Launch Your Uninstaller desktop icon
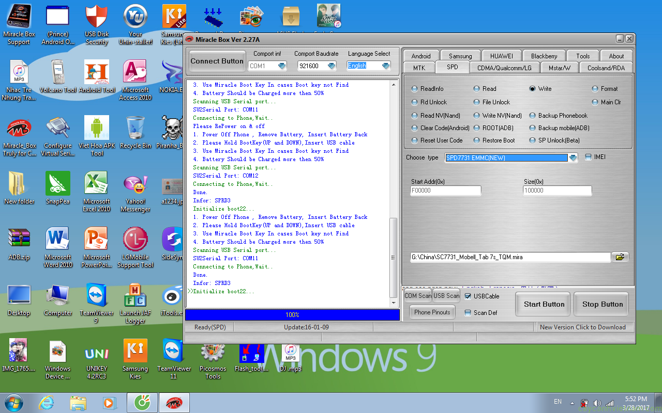 (x=136, y=24)
